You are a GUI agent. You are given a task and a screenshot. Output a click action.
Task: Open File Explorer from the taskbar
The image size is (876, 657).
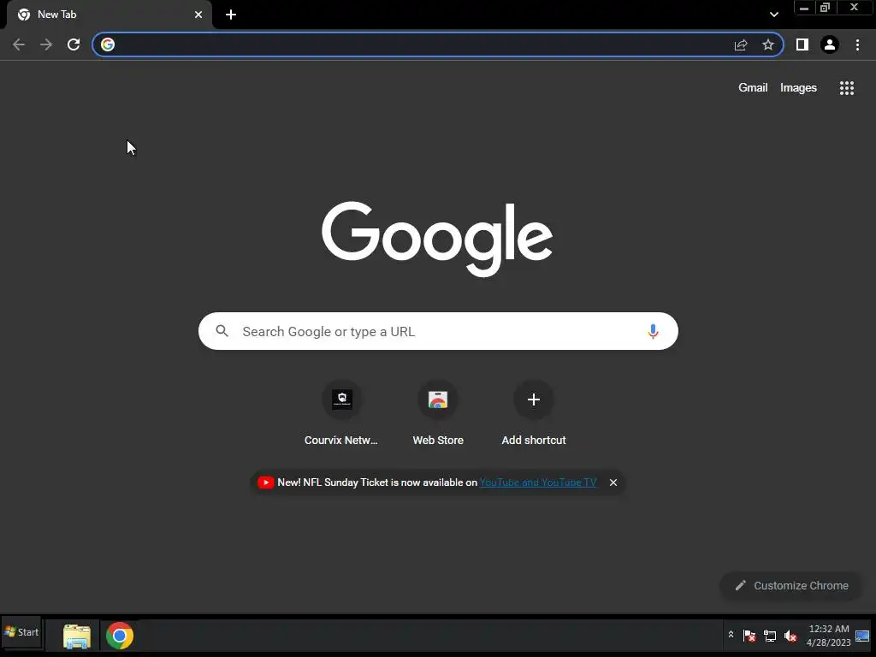pyautogui.click(x=76, y=636)
